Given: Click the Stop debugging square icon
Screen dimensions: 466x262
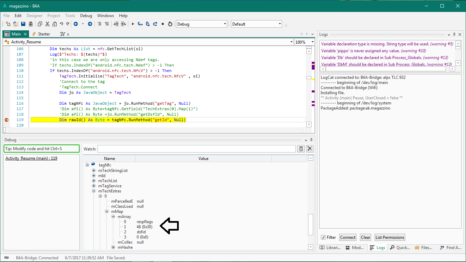Looking at the screenshot, I should coord(163,24).
